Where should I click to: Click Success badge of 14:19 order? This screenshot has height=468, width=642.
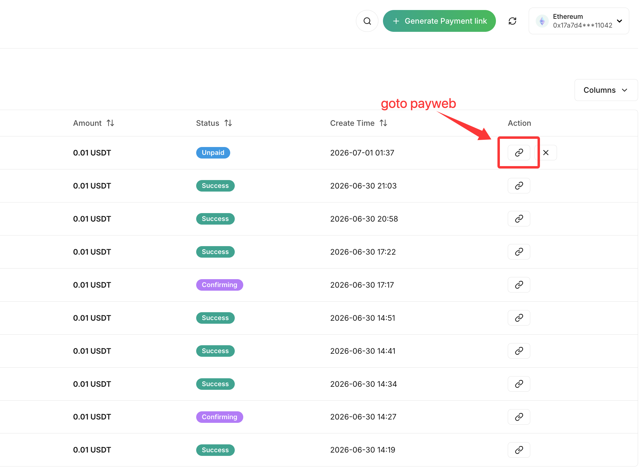click(x=215, y=450)
